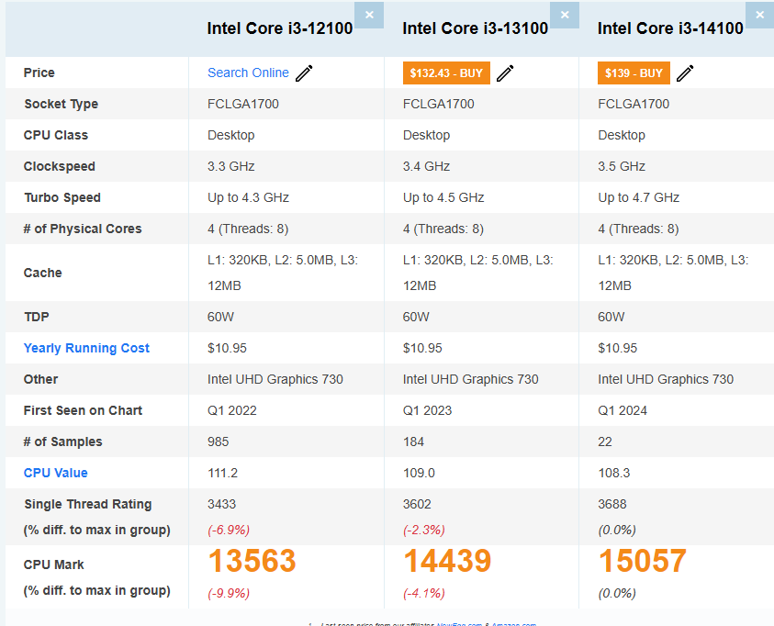Click the Socket Type row label
This screenshot has width=774, height=626.
pyautogui.click(x=61, y=104)
